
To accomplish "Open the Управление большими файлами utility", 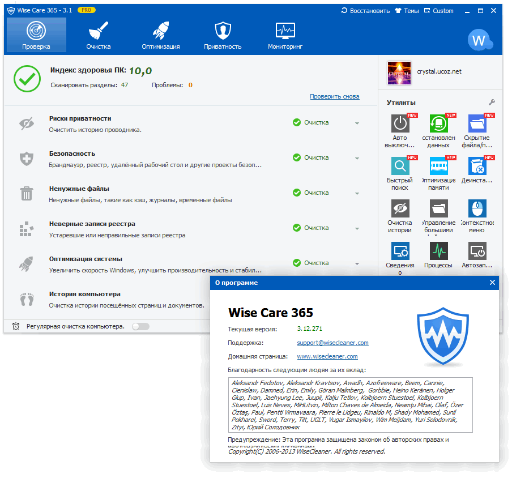I will (x=438, y=216).
